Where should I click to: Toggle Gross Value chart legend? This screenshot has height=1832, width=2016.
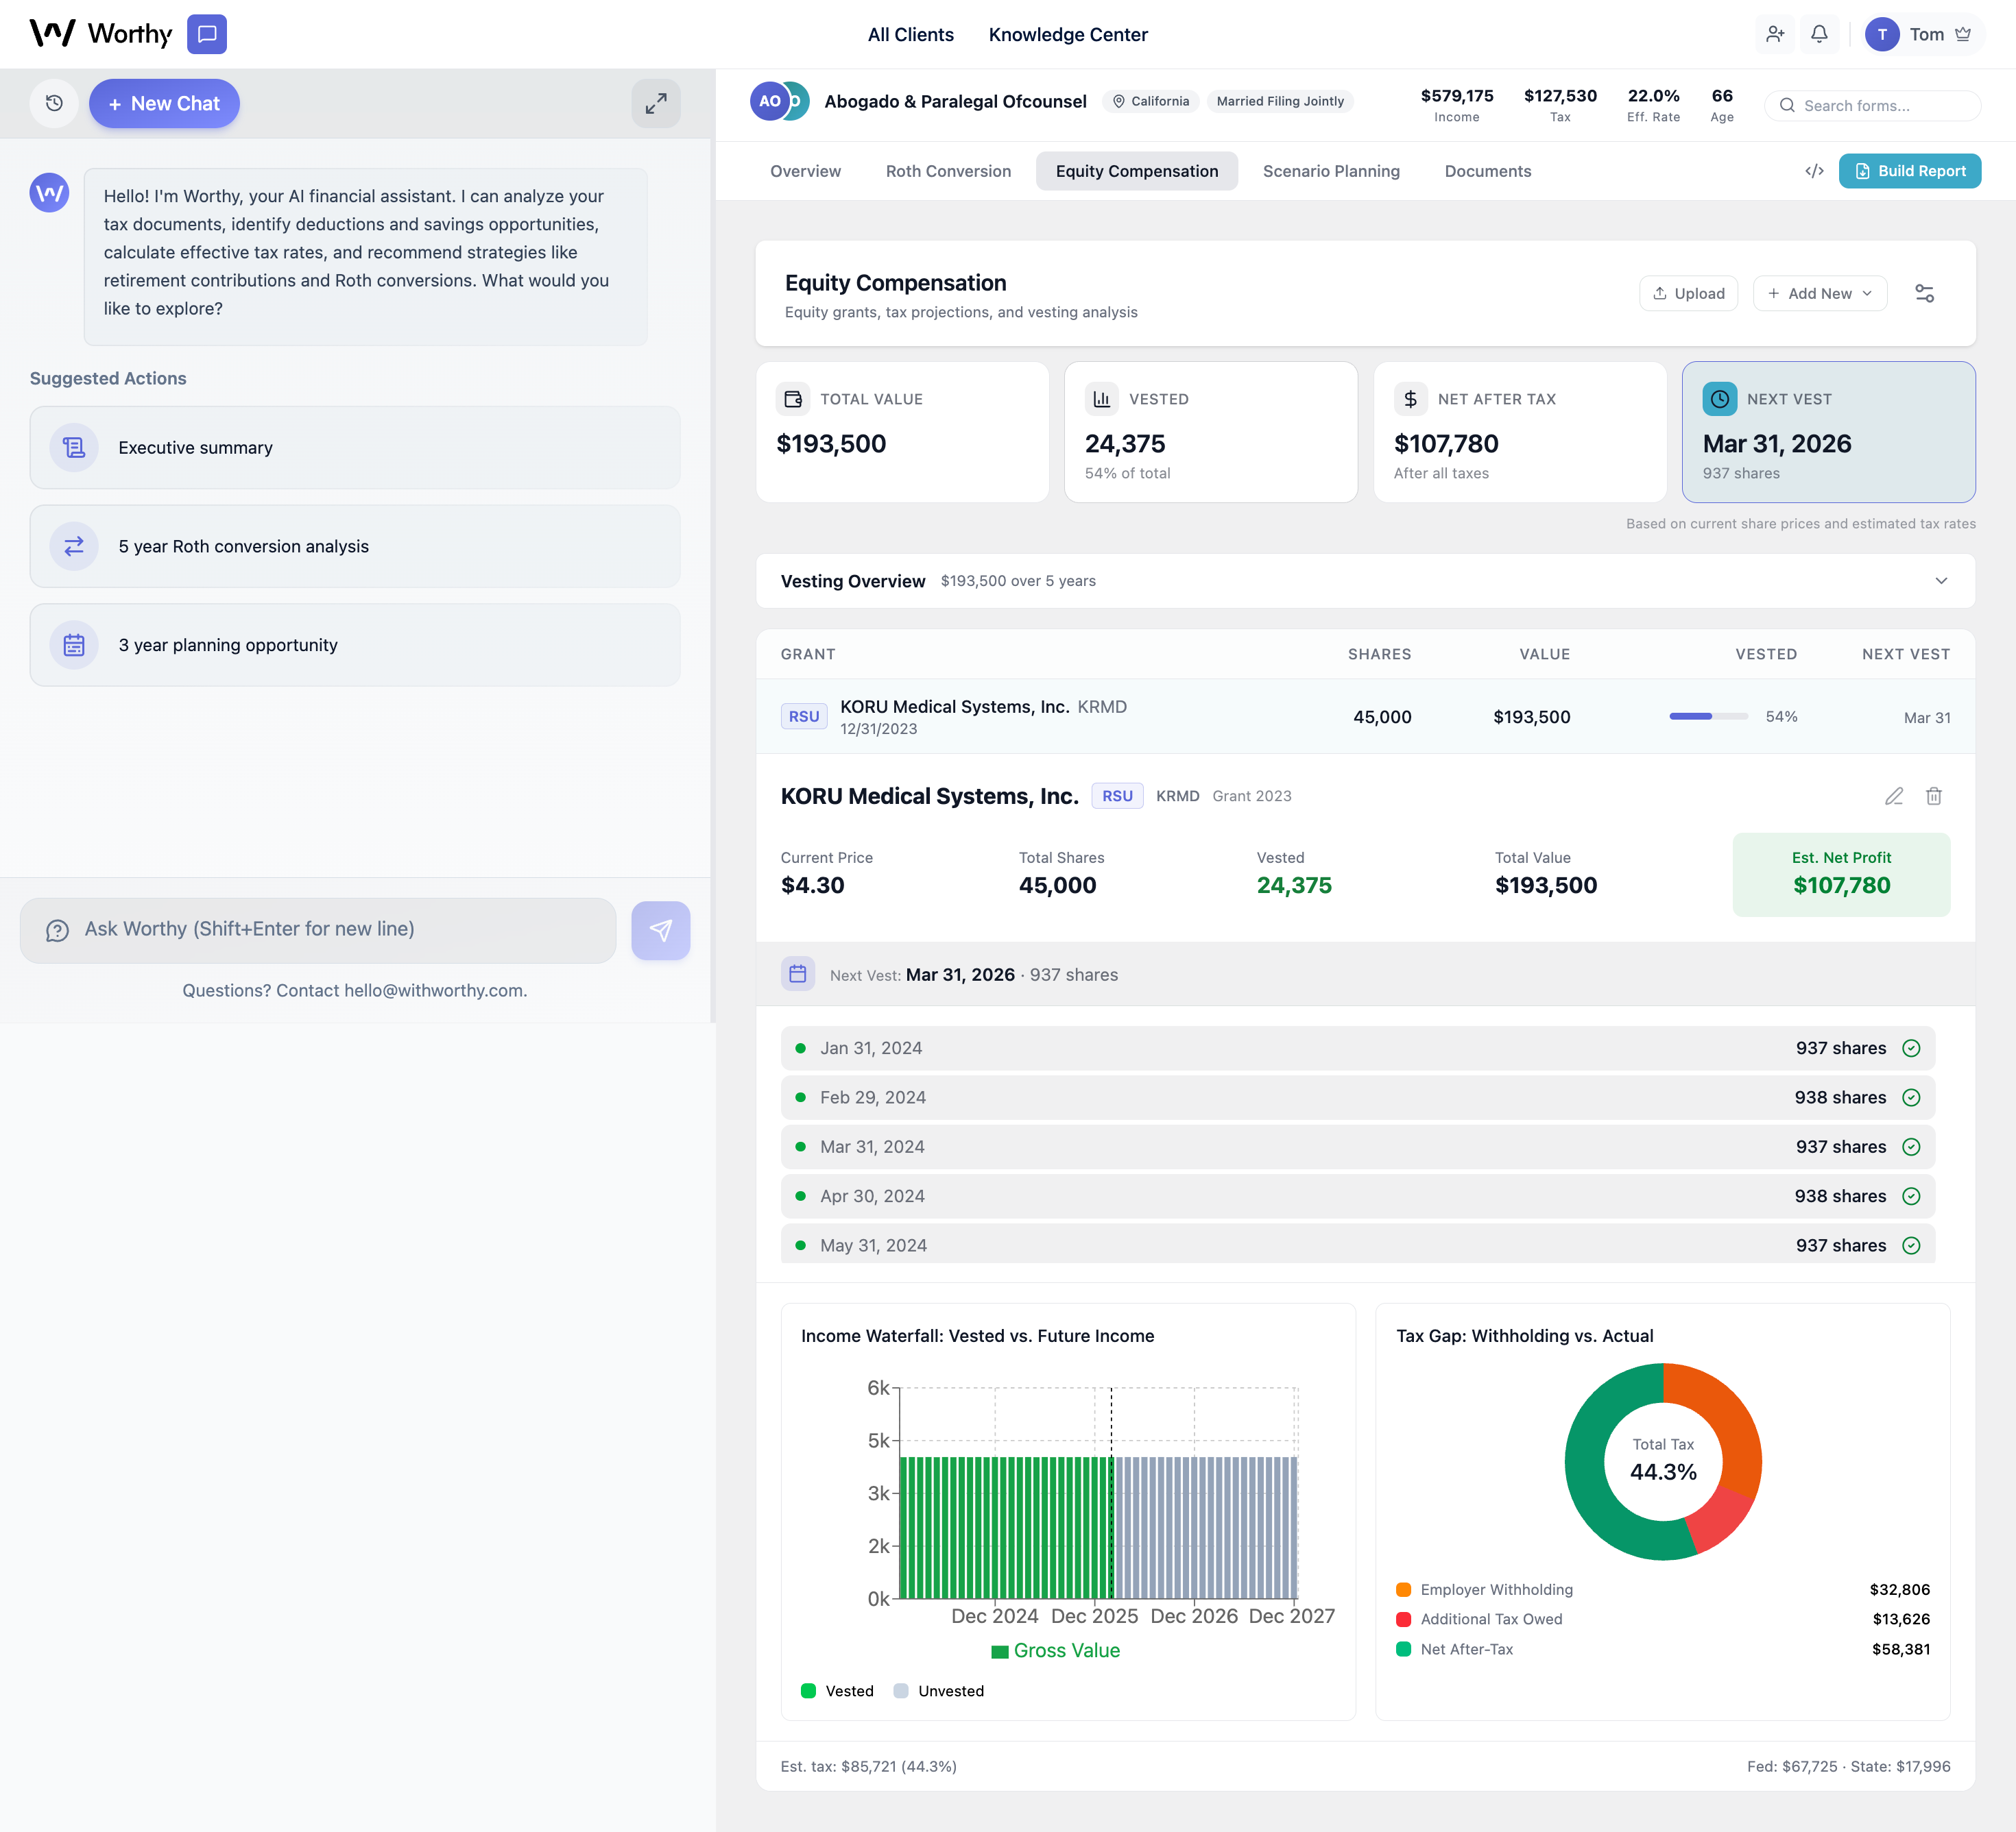click(x=1055, y=1650)
